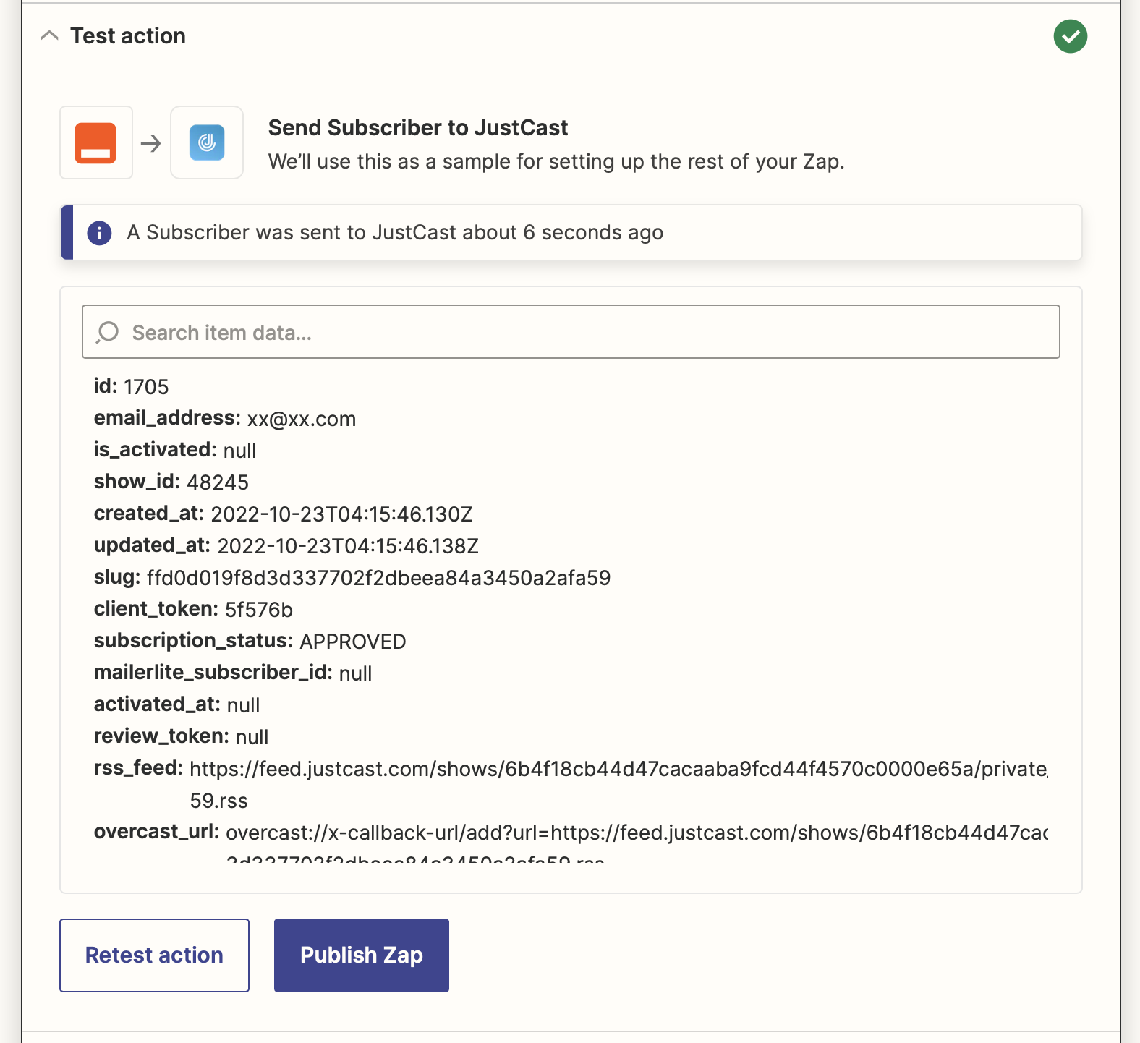Select the rss_feed URL value
The image size is (1140, 1043).
pyautogui.click(x=618, y=769)
